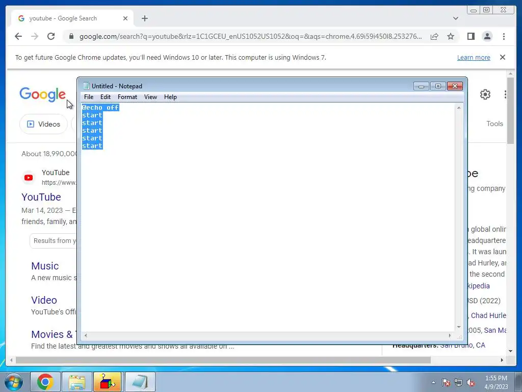Viewport: 522px width, 392px height.
Task: Open Chrome profile avatar
Action: click(487, 36)
